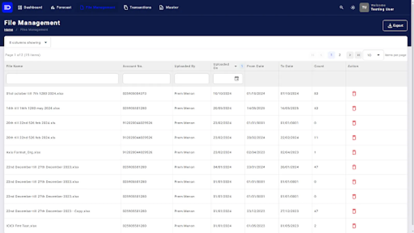Screen dimensions: 414x233
Task: Open the columns showing dropdown
Action: pyautogui.click(x=27, y=42)
